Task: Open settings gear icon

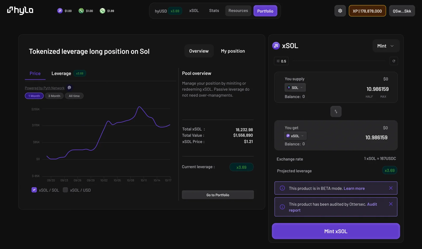Action: tap(340, 11)
